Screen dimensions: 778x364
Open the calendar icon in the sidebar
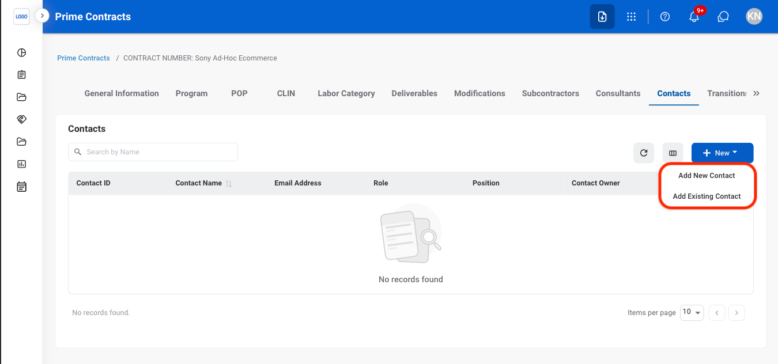pos(21,187)
